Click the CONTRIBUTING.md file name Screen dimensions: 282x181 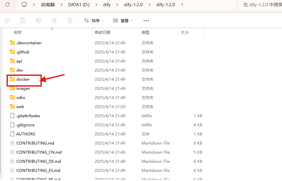35,143
